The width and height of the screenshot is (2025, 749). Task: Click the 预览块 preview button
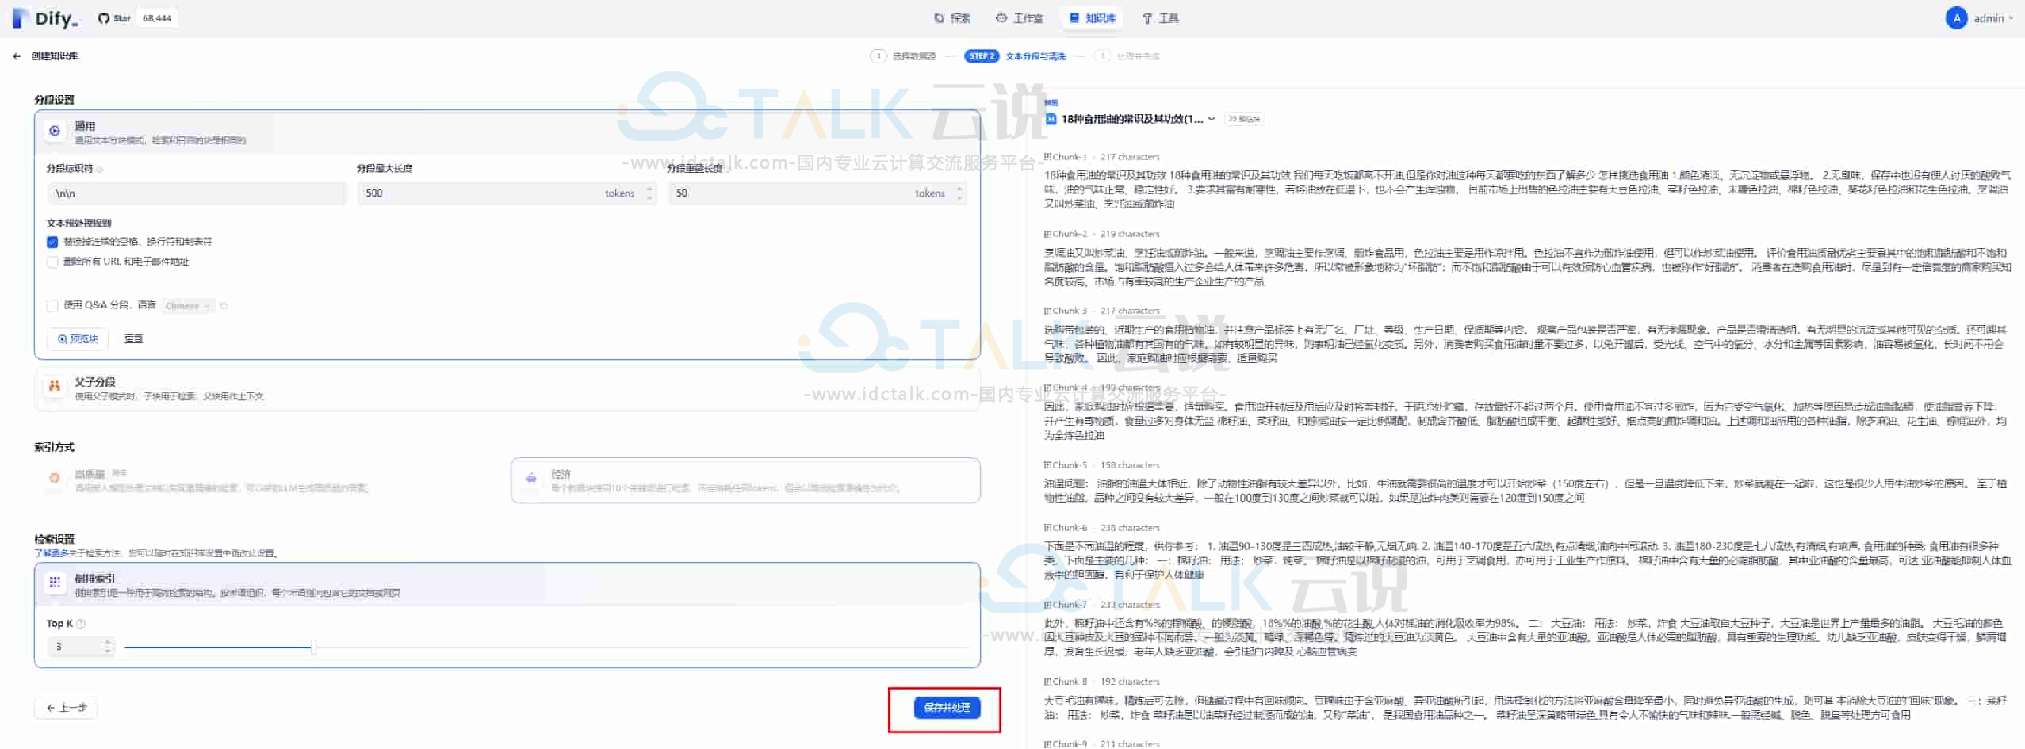pyautogui.click(x=77, y=339)
